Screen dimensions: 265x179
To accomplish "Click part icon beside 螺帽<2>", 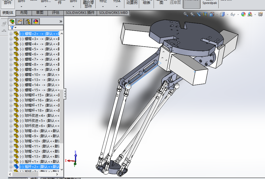I will (x=16, y=34).
